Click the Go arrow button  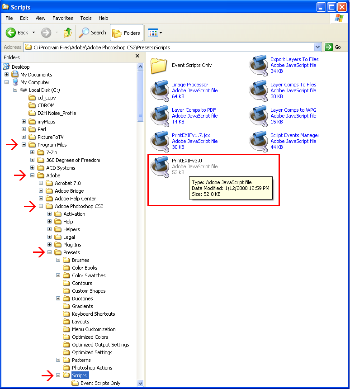(x=329, y=47)
